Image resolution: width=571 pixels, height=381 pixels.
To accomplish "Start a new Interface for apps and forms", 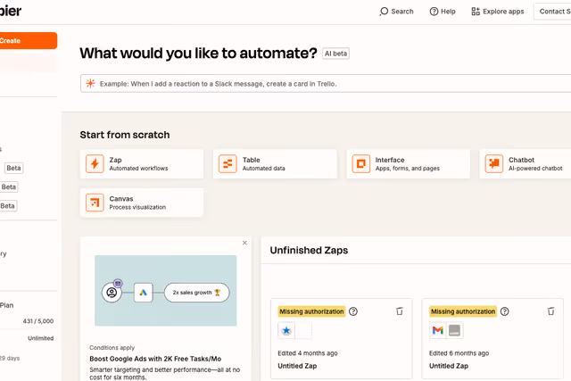I will click(409, 163).
